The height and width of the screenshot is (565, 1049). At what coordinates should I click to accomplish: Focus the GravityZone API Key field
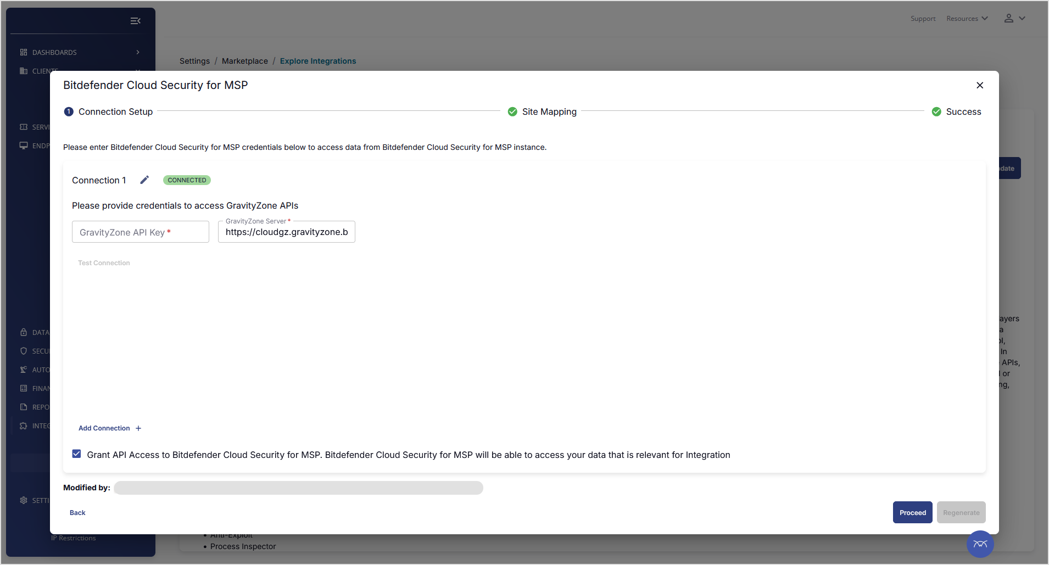pos(141,232)
